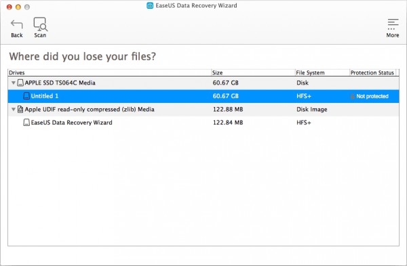This screenshot has height=266, width=407.
Task: Click the EaseUS Data Recovery Wizard volume icon
Action: pos(26,123)
